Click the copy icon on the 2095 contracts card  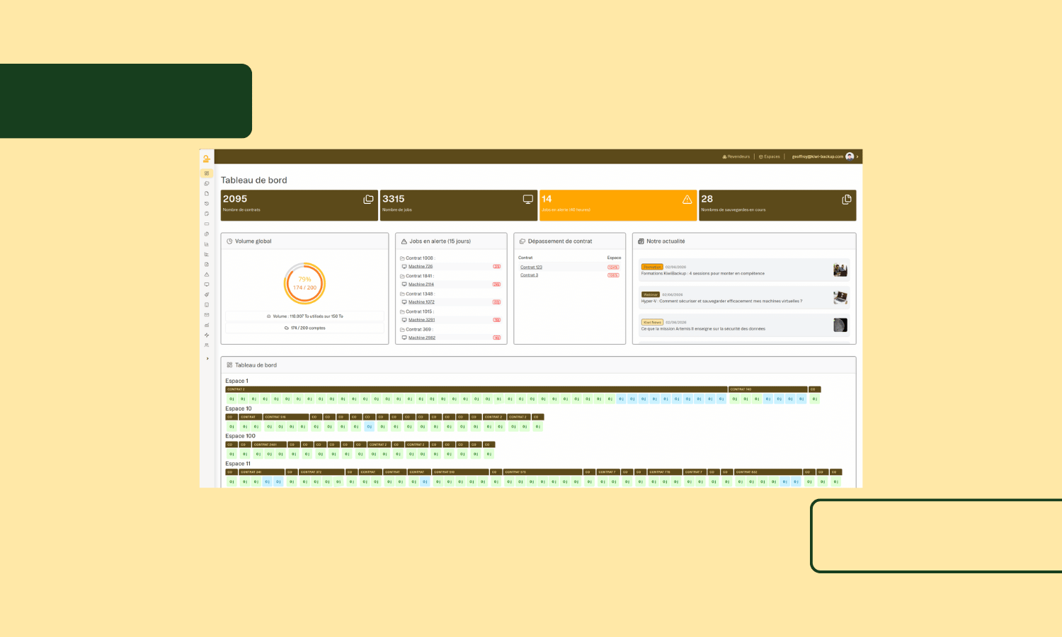pyautogui.click(x=368, y=200)
